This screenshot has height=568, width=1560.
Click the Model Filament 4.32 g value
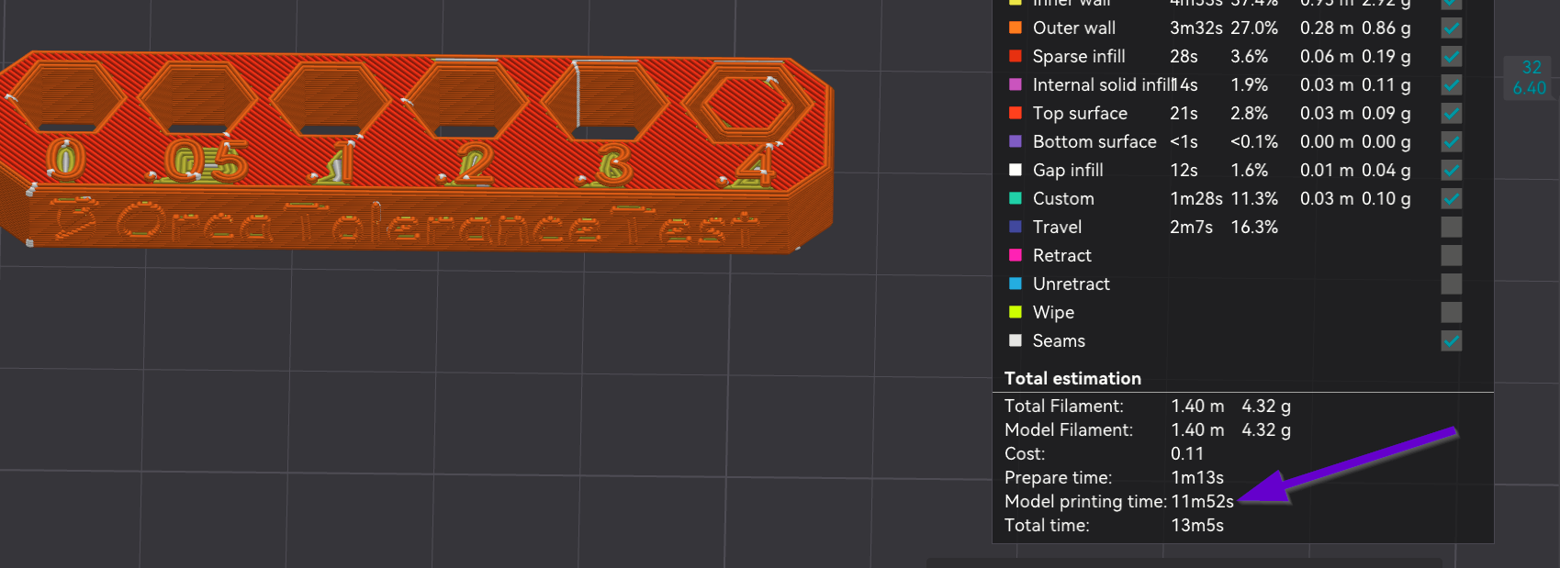[x=1266, y=430]
